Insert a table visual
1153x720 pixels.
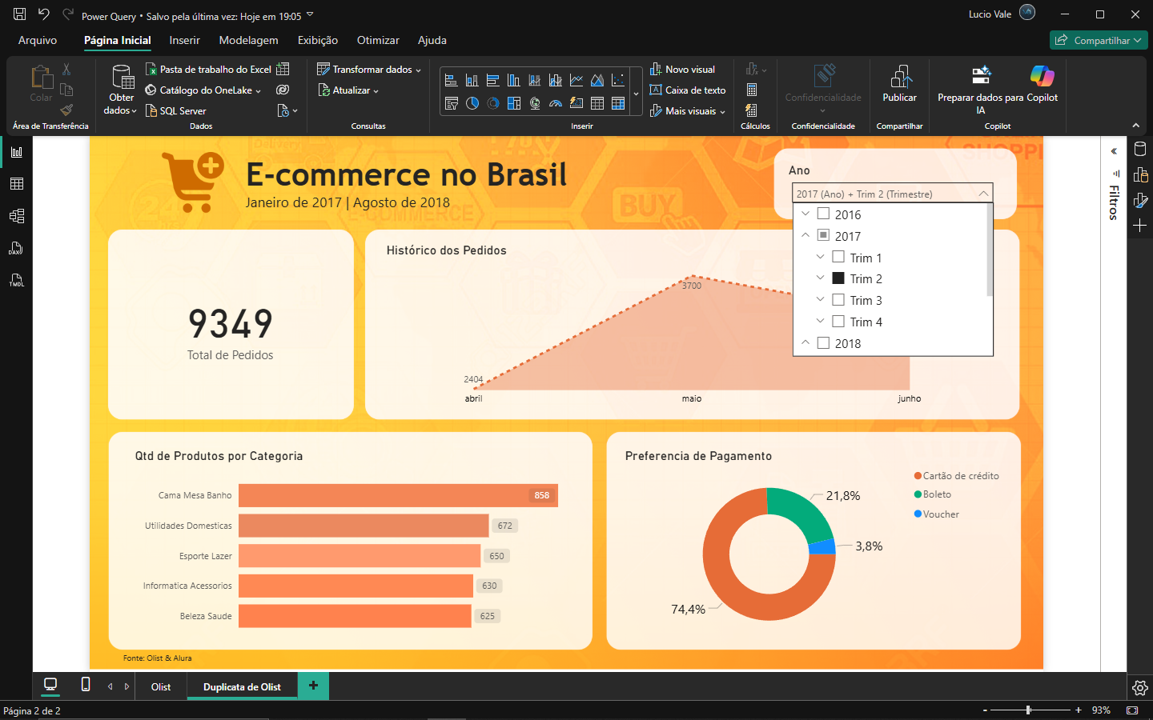tap(597, 103)
